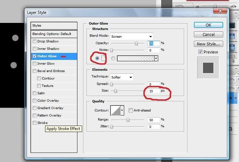This screenshot has height=162, width=239.
Task: Click the Size slider handle
Action: pos(115,91)
